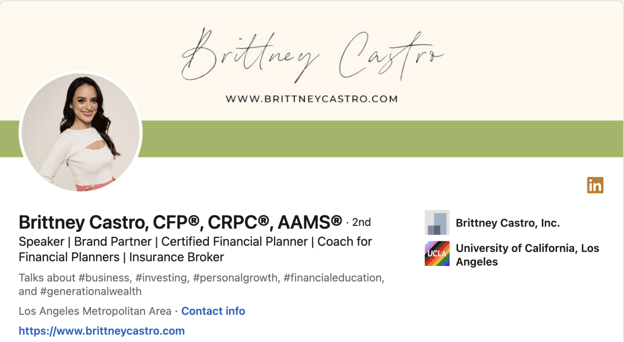624x342 pixels.
Task: Click the 2nd degree connection badge
Action: coord(361,222)
